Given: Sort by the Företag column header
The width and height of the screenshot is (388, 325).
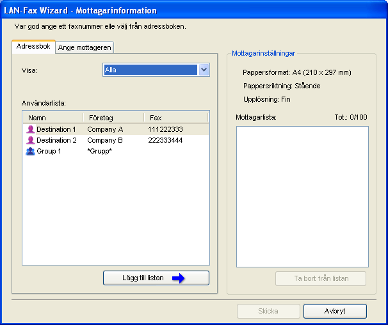Looking at the screenshot, I should point(113,118).
